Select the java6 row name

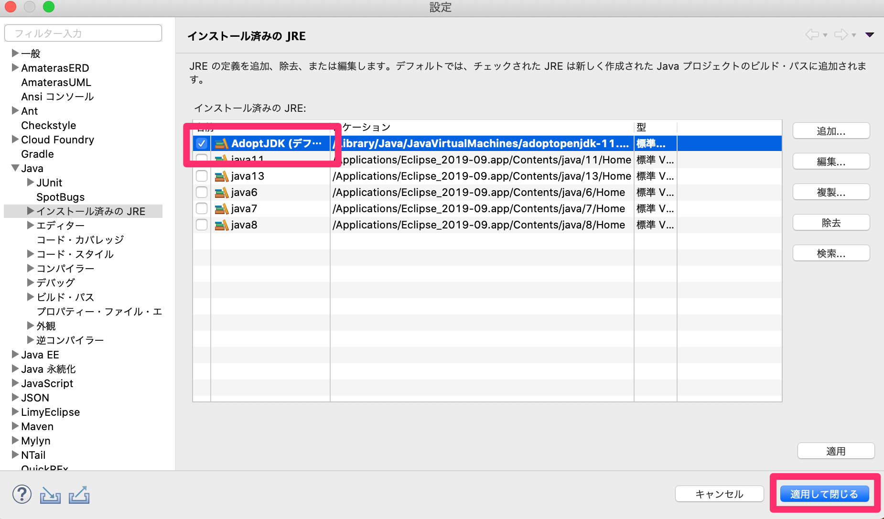(x=244, y=193)
